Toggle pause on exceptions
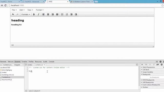 pos(162,65)
